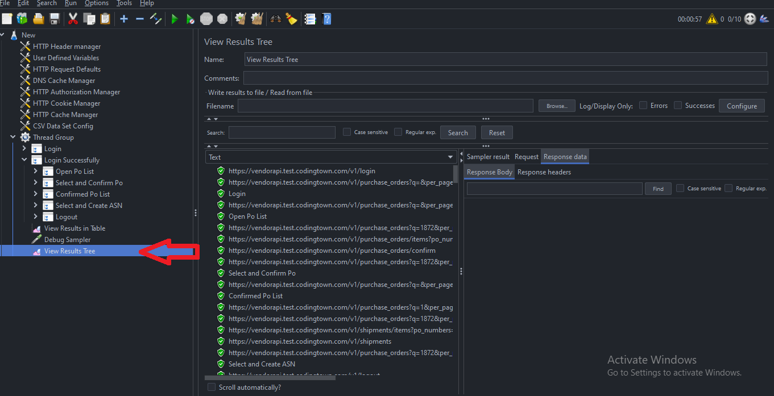774x396 pixels.
Task: Click the Clear All double-broom icon
Action: pos(257,19)
